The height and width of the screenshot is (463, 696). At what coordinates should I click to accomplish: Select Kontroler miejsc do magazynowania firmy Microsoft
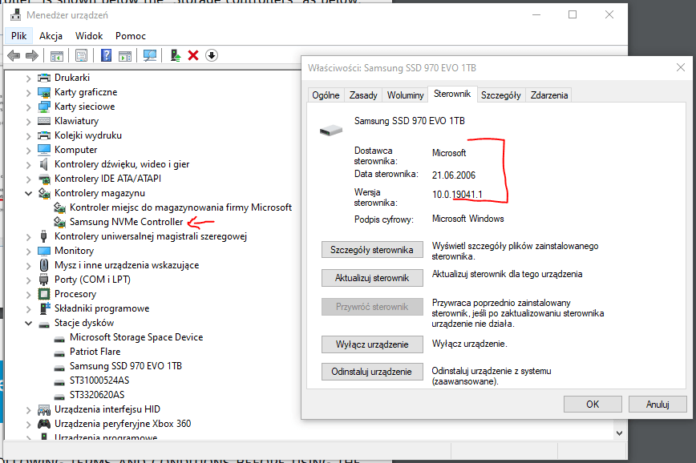point(180,207)
